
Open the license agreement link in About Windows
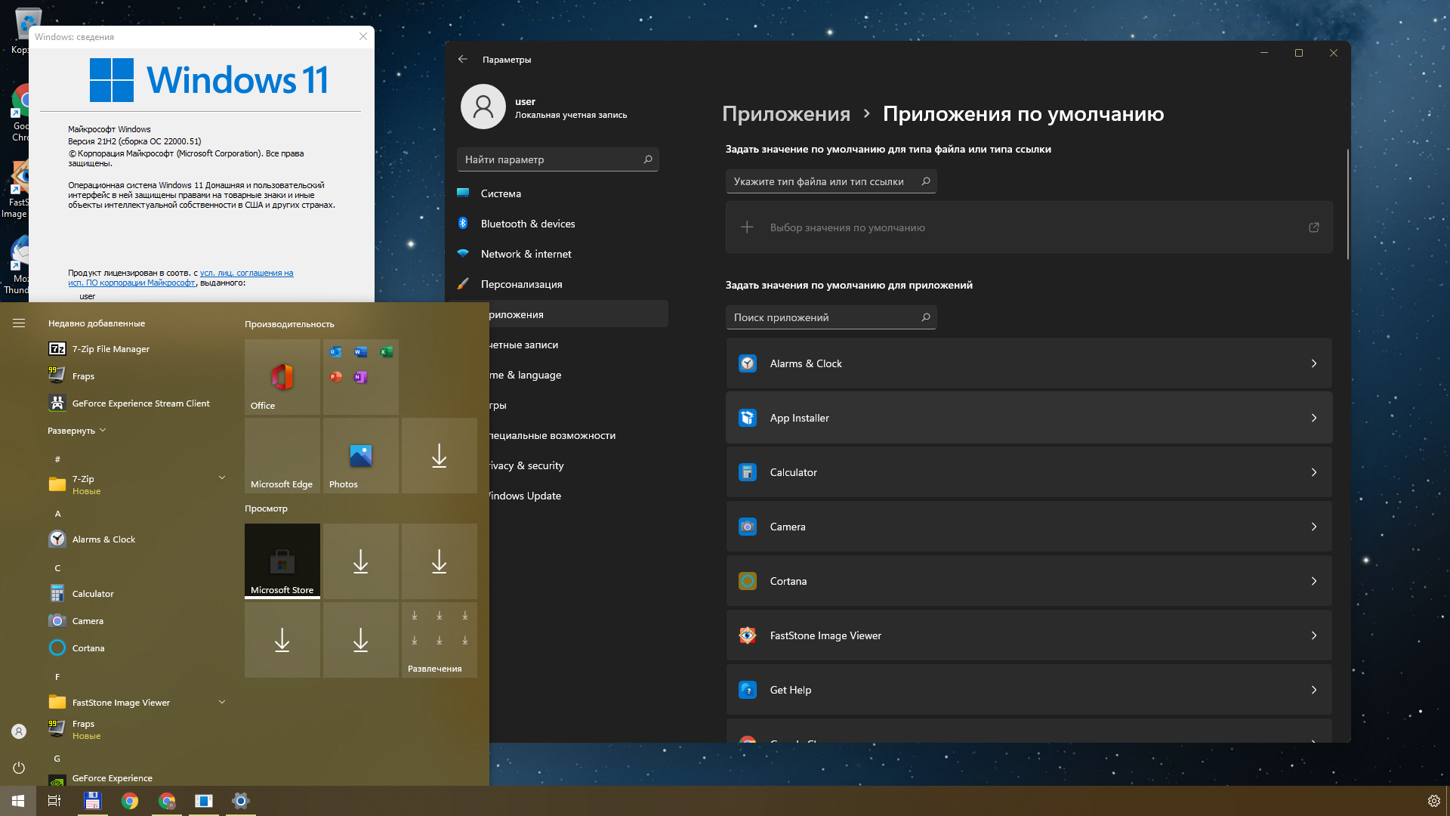pyautogui.click(x=246, y=273)
